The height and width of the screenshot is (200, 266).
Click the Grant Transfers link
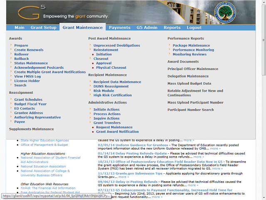click(107, 122)
